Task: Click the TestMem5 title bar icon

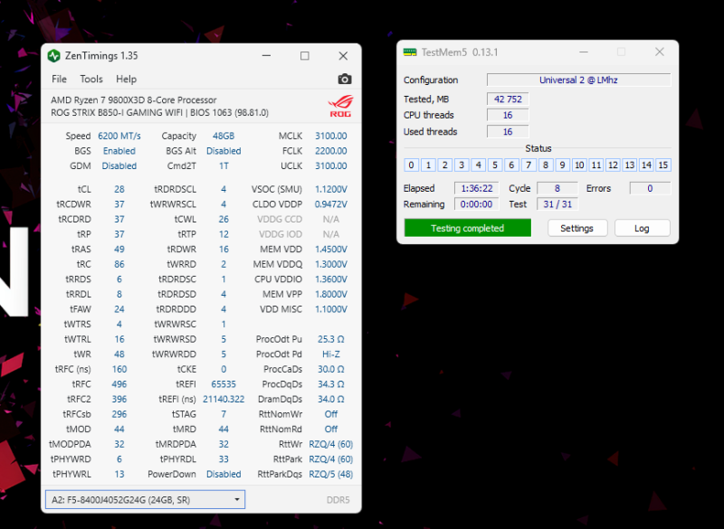Action: [410, 52]
